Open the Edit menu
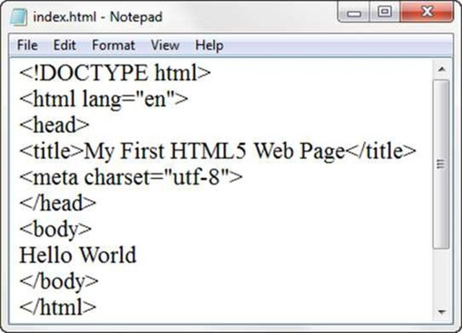The image size is (462, 333). point(64,45)
